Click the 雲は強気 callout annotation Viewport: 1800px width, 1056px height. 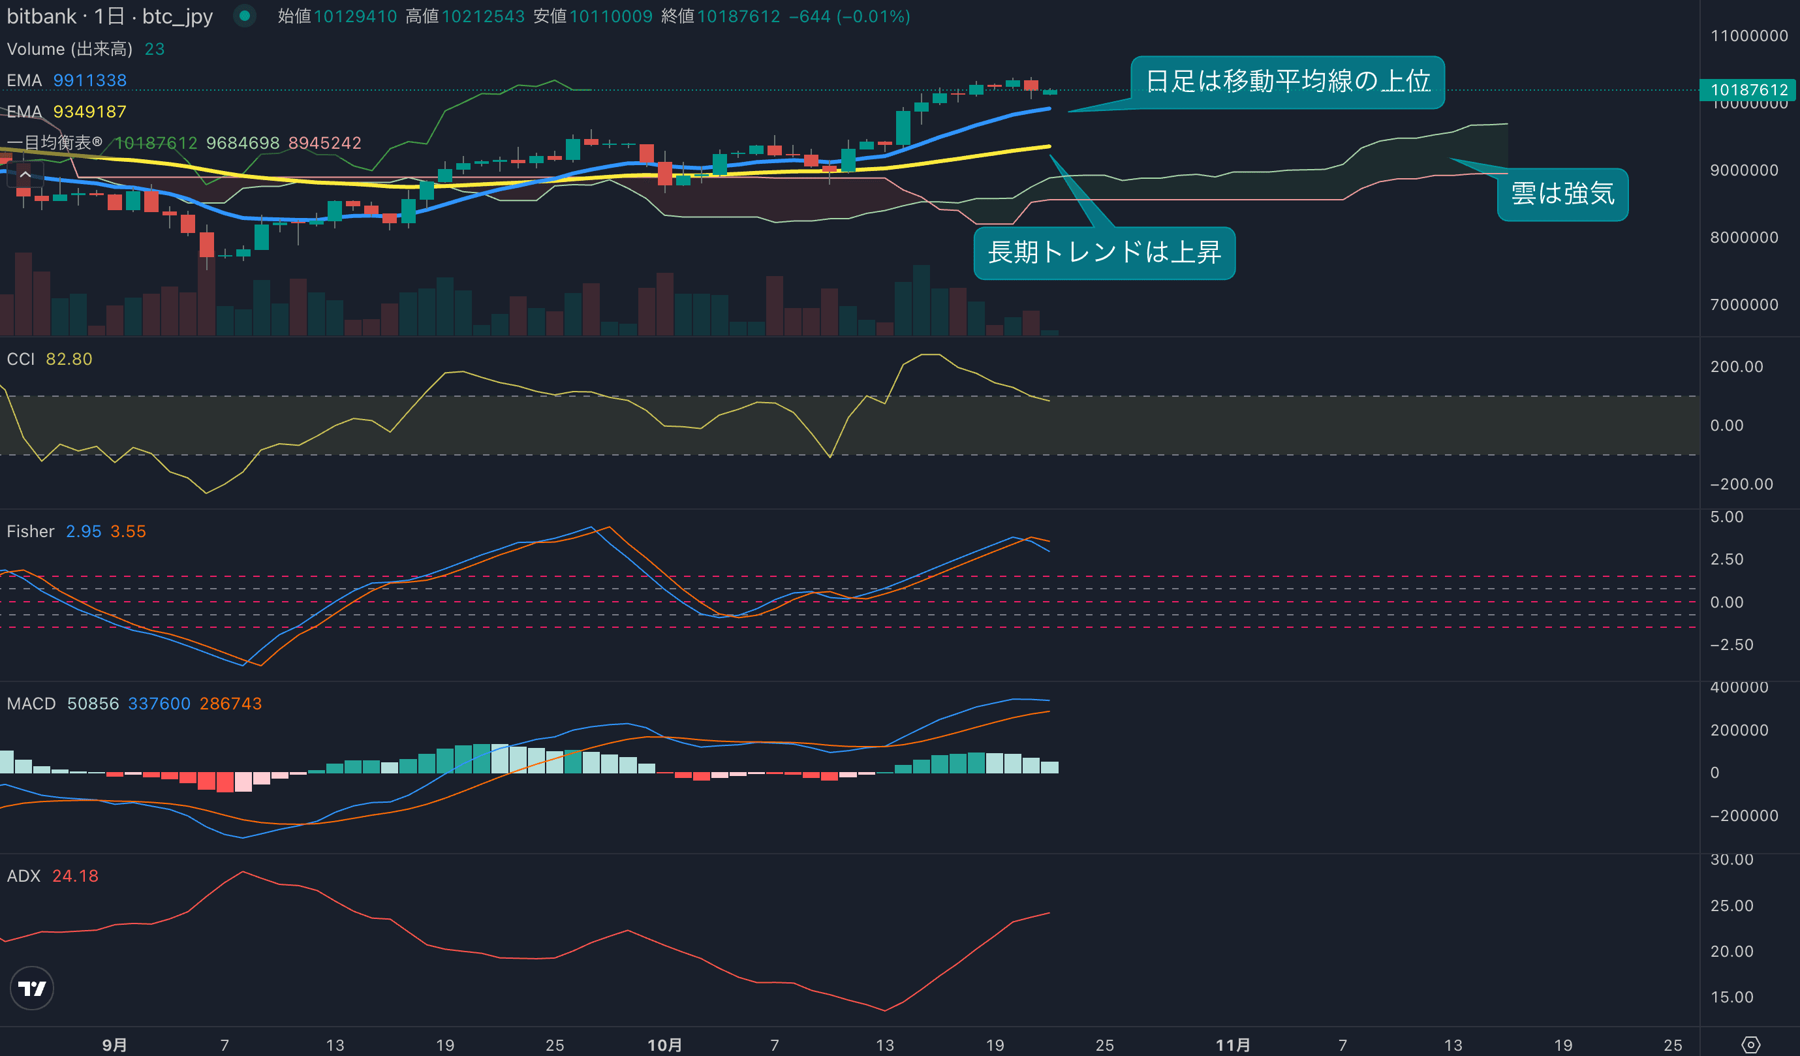pos(1562,194)
